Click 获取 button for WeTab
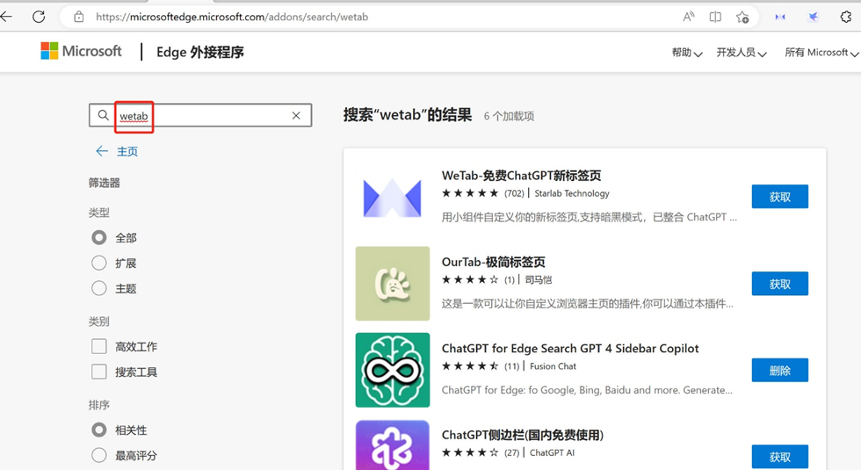Screen dimensions: 861x470 (x=780, y=197)
